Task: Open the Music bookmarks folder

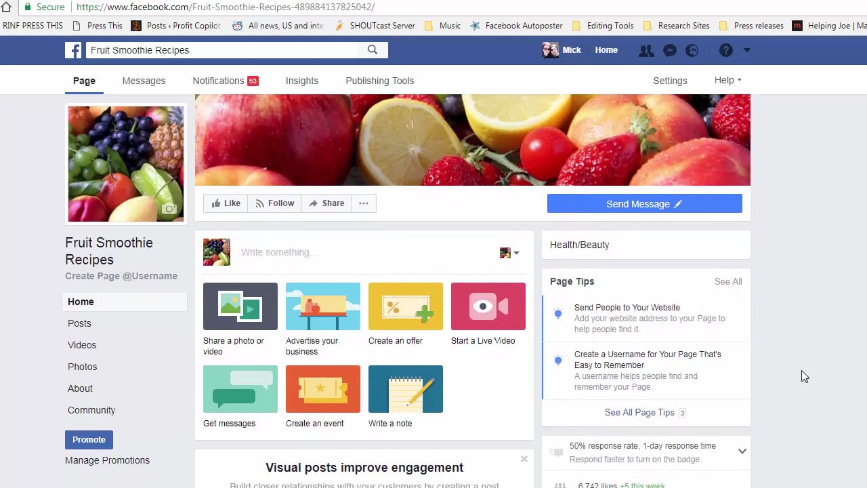Action: pos(442,26)
